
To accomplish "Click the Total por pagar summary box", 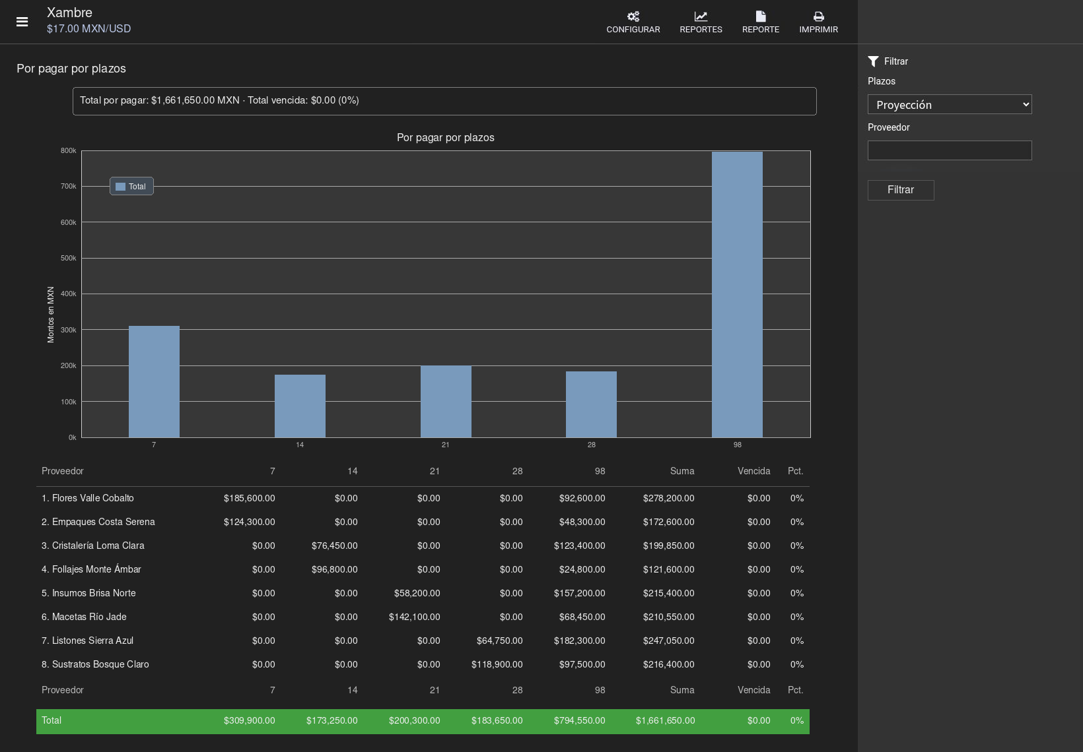I will click(x=444, y=101).
